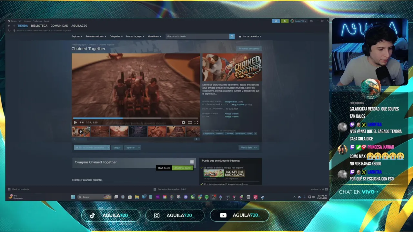Screen dimensions: 413x232
Task: Open the Anegar Games developer link
Action: [232, 114]
